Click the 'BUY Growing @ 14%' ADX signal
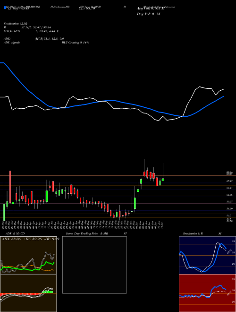236x312 pixels. pos(75,43)
